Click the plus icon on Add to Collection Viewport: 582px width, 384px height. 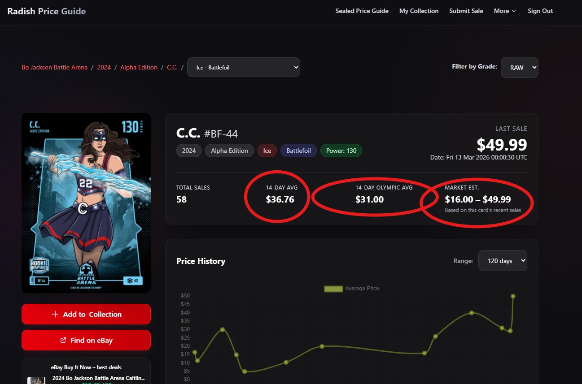55,314
